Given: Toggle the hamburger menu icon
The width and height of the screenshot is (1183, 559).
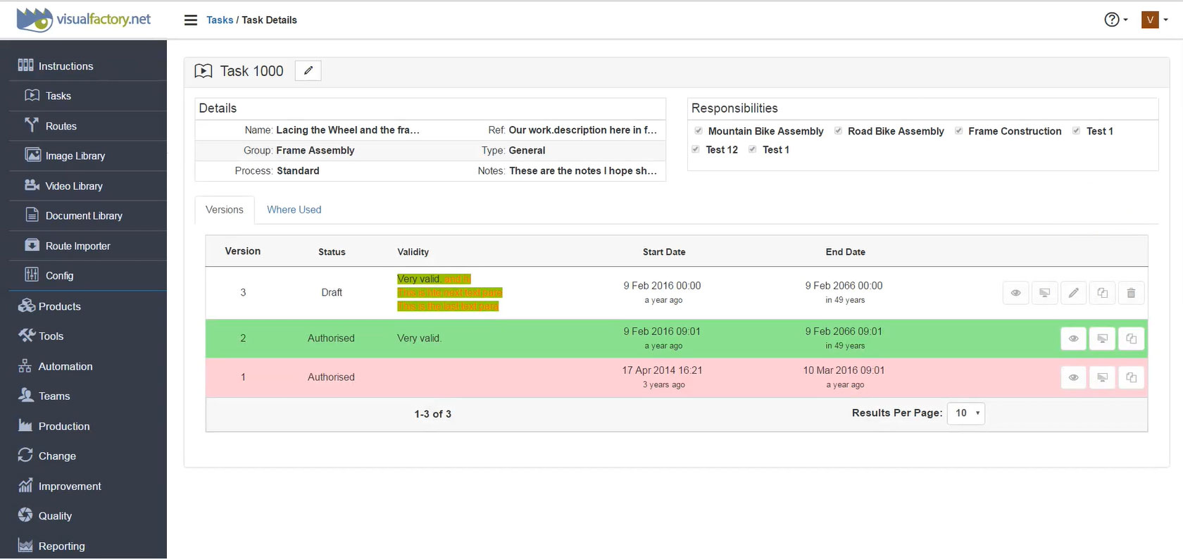Looking at the screenshot, I should pyautogui.click(x=191, y=20).
